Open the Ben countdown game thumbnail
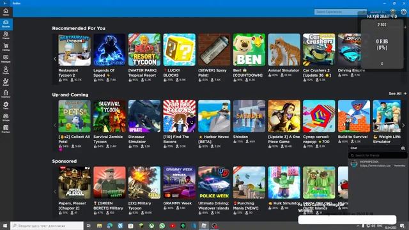Image resolution: width=409 pixels, height=230 pixels. [249, 50]
